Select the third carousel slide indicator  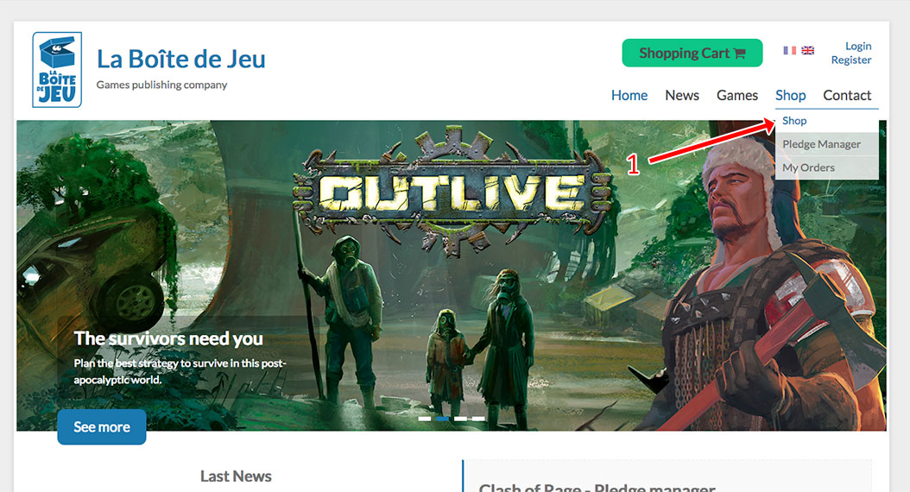(x=460, y=419)
